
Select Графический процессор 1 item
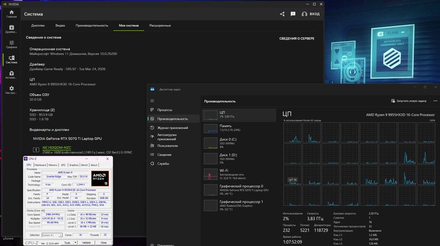point(239,206)
